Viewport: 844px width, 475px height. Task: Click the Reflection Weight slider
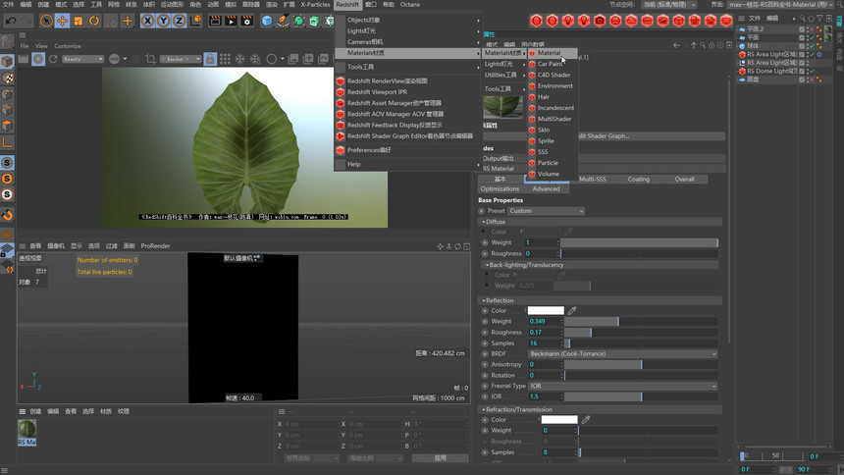(641, 321)
